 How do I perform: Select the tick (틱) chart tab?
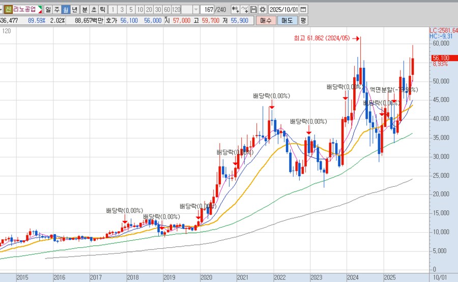click(102, 10)
